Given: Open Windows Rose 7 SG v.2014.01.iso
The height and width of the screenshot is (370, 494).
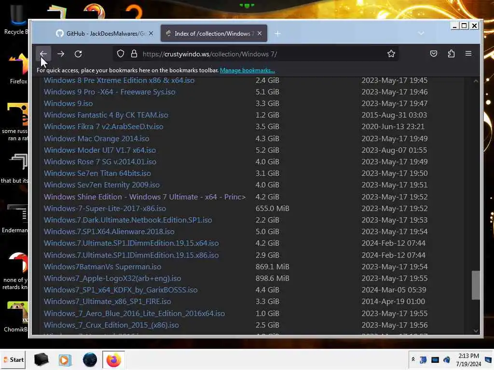Looking at the screenshot, I should pyautogui.click(x=100, y=162).
